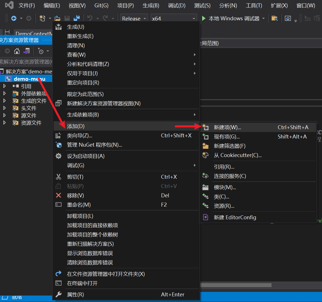Open the Release configuration dropdown
Screen dimensions: 322x302
coord(134,19)
